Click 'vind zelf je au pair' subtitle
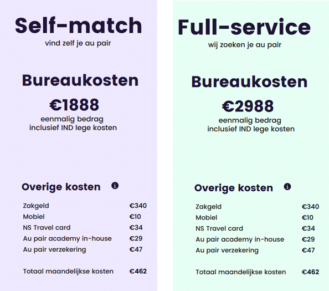The width and height of the screenshot is (329, 291). [x=78, y=43]
